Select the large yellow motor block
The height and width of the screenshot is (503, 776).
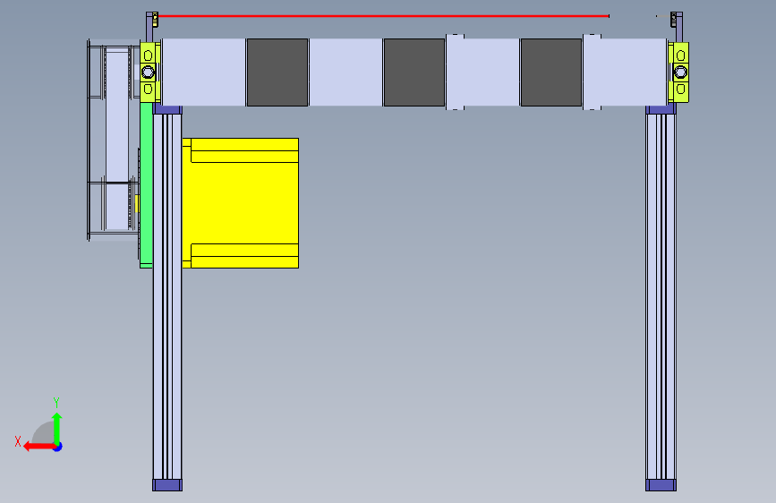tap(240, 203)
